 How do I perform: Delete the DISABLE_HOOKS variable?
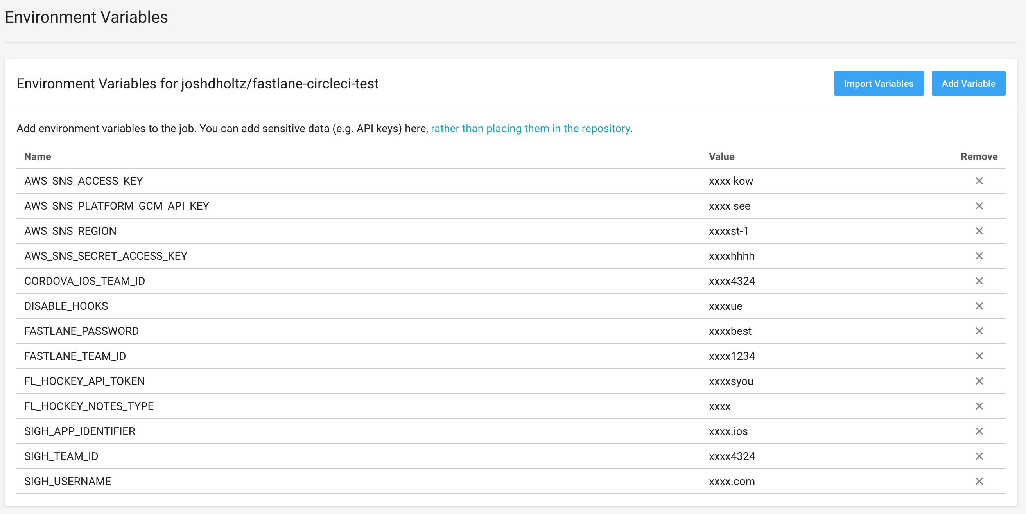point(979,306)
